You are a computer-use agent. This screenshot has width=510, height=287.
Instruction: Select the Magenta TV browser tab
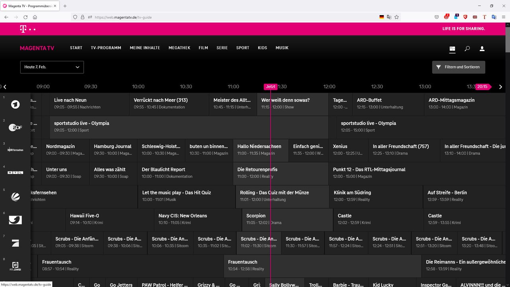30,6
